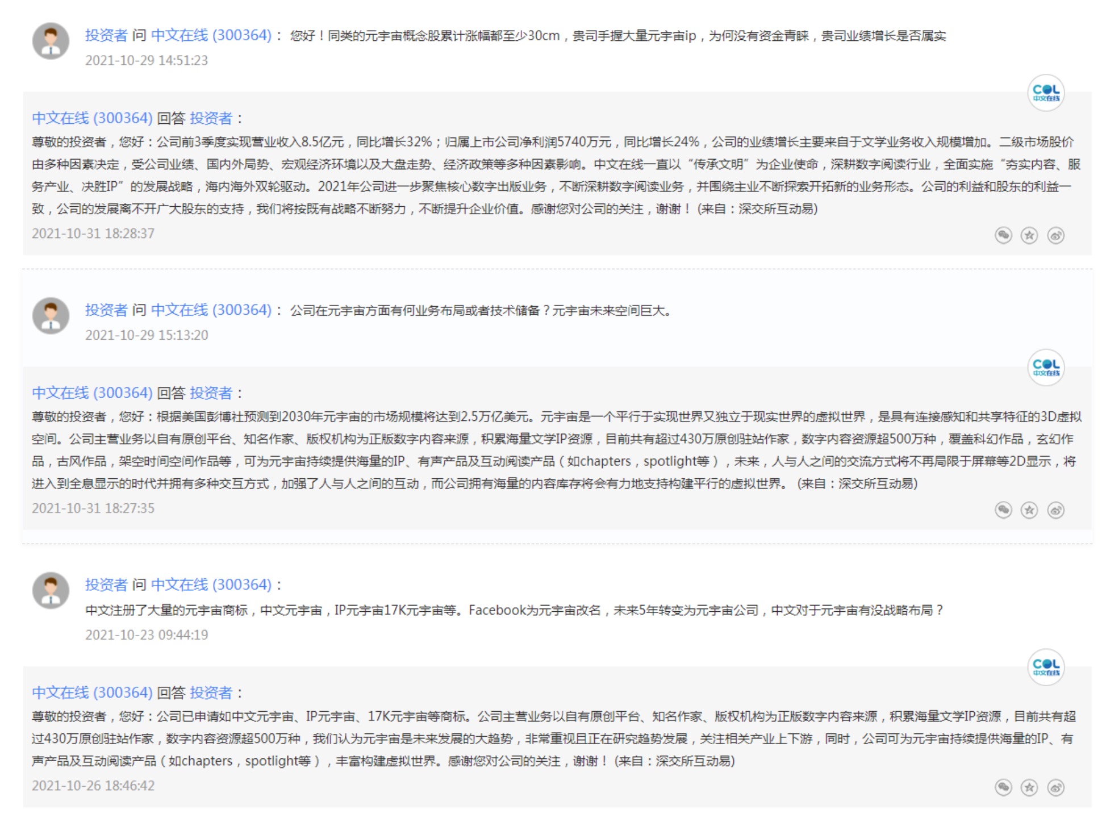Screen dimensions: 1106x818
Task: Favorite the 2021-10-26 18:46:42 answer
Action: click(x=1029, y=787)
